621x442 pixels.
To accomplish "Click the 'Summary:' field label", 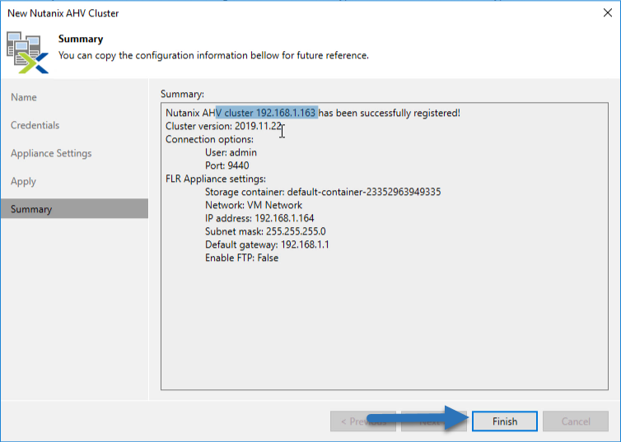I will pyautogui.click(x=182, y=94).
